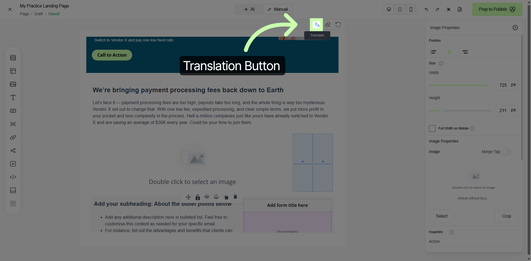Image resolution: width=531 pixels, height=261 pixels.
Task: Click the Width px unit selector
Action: tap(513, 85)
